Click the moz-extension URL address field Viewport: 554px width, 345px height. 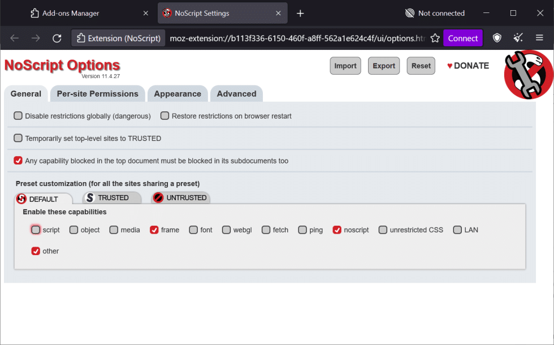click(297, 38)
